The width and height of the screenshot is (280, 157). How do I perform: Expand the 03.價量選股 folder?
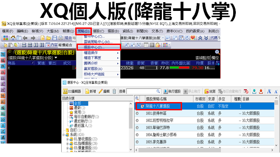67,148
